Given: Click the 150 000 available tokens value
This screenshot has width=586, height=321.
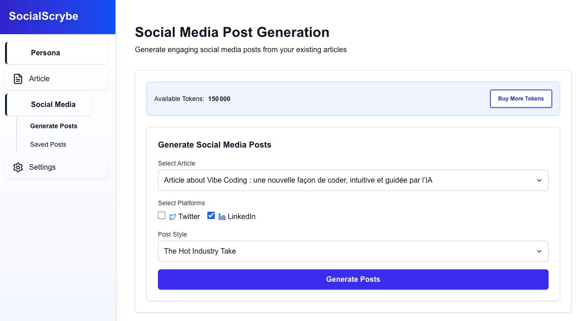Looking at the screenshot, I should click(x=219, y=99).
